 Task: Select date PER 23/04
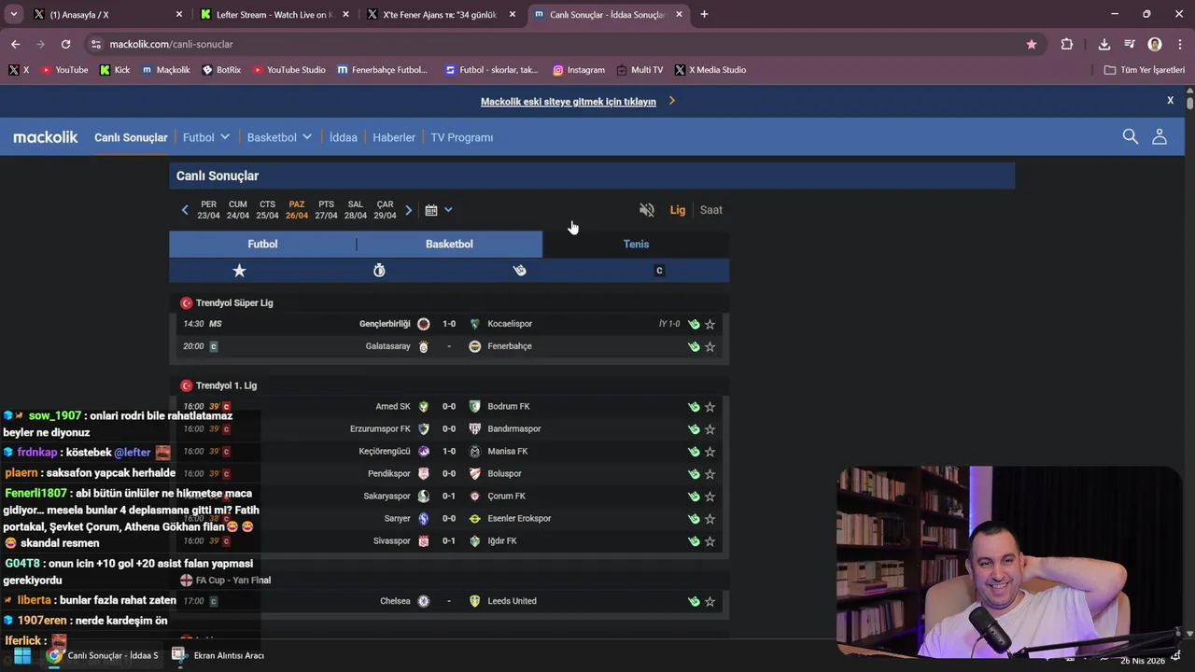(208, 210)
